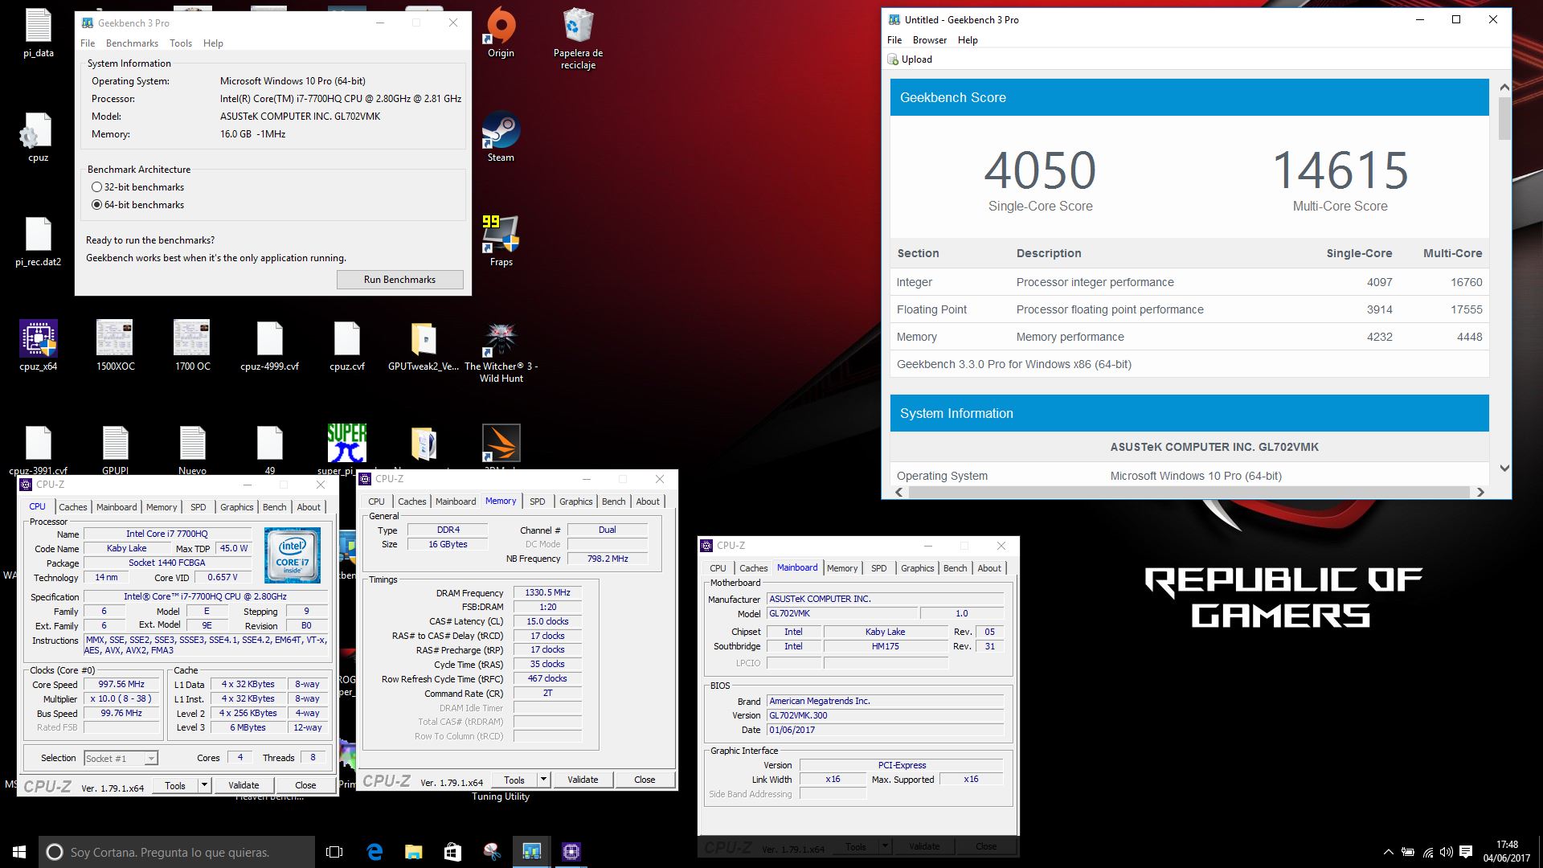The width and height of the screenshot is (1543, 868).
Task: Open Microsoft Store from the taskbar
Action: coord(452,852)
